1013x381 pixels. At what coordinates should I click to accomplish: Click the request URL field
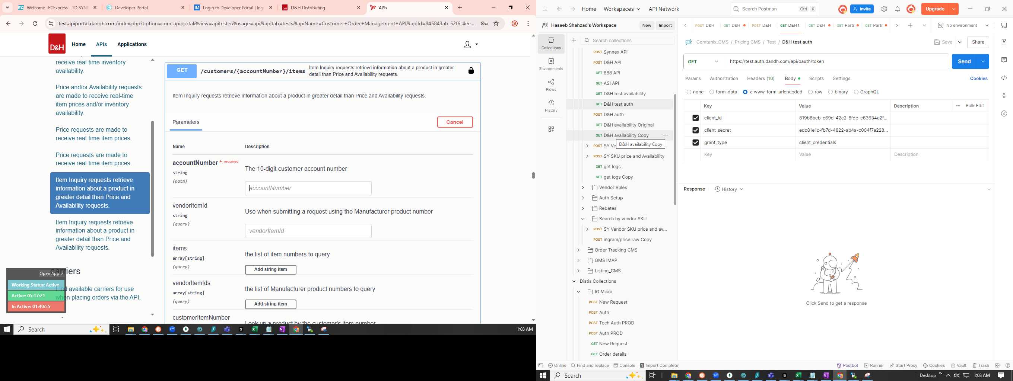[836, 62]
